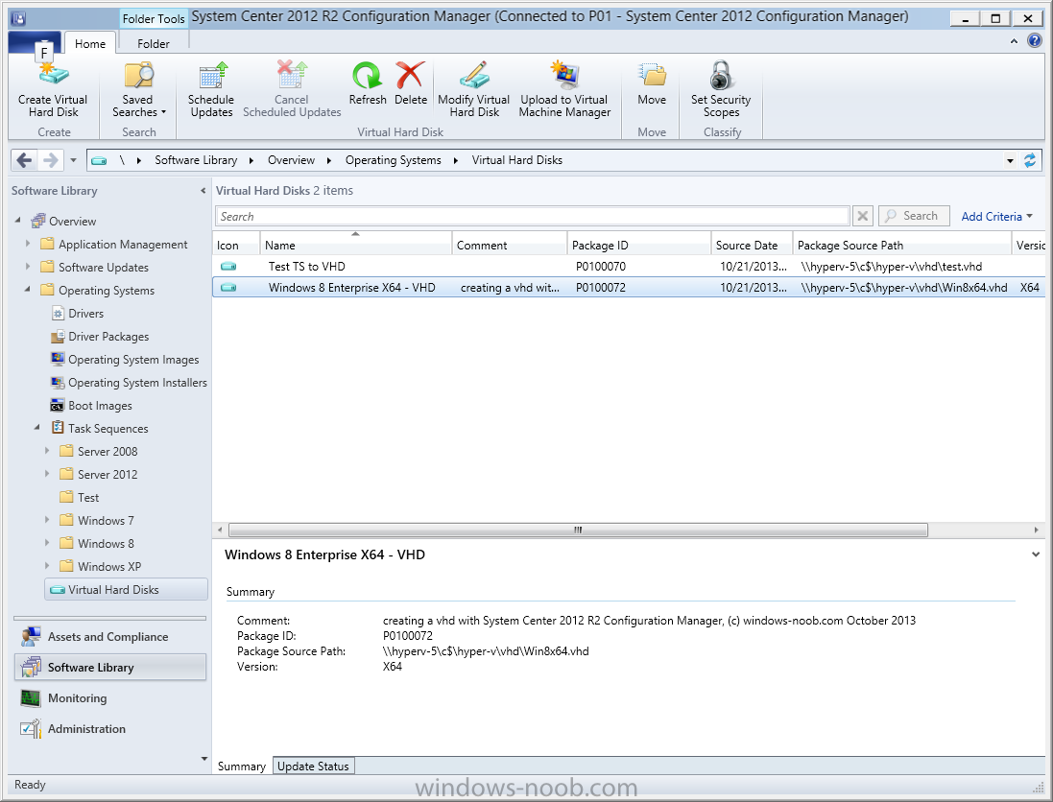Go forward with the navigation arrow
Viewport: 1053px width, 802px height.
(50, 160)
